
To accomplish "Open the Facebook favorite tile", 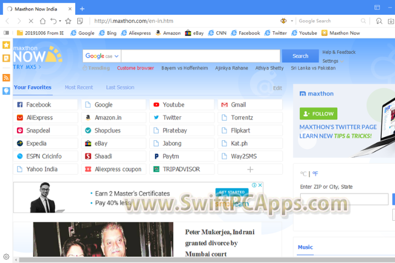I will [x=46, y=105].
